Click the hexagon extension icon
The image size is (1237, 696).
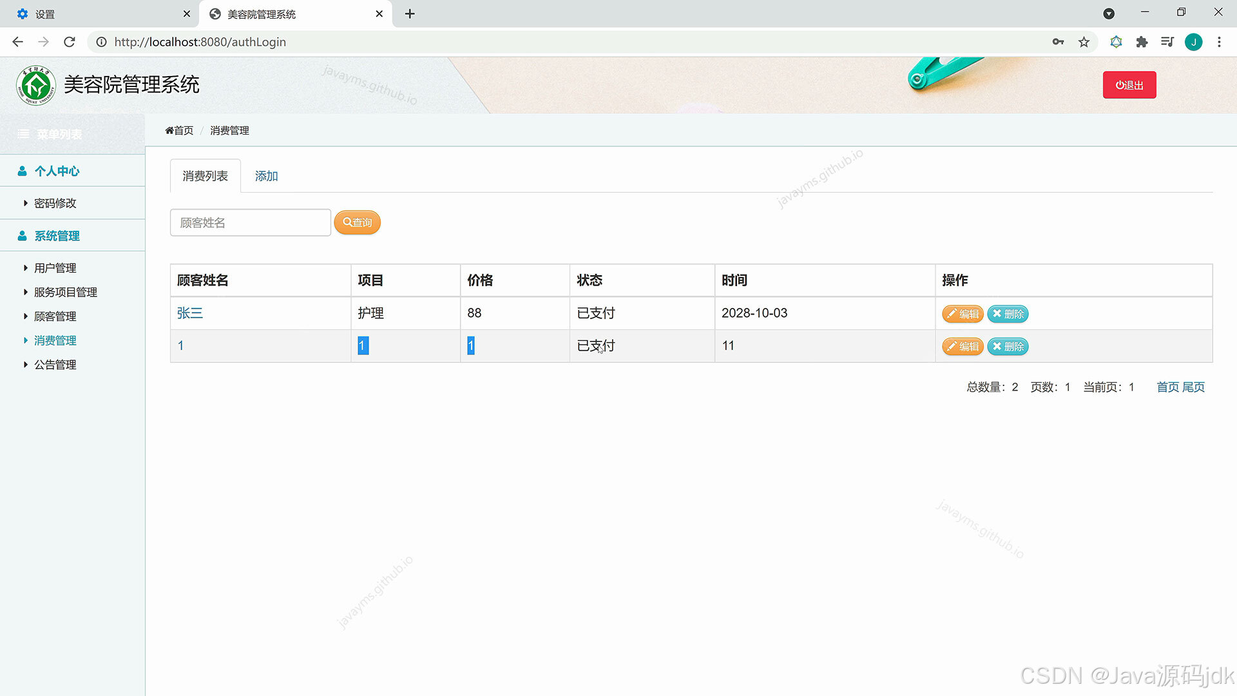click(x=1116, y=42)
